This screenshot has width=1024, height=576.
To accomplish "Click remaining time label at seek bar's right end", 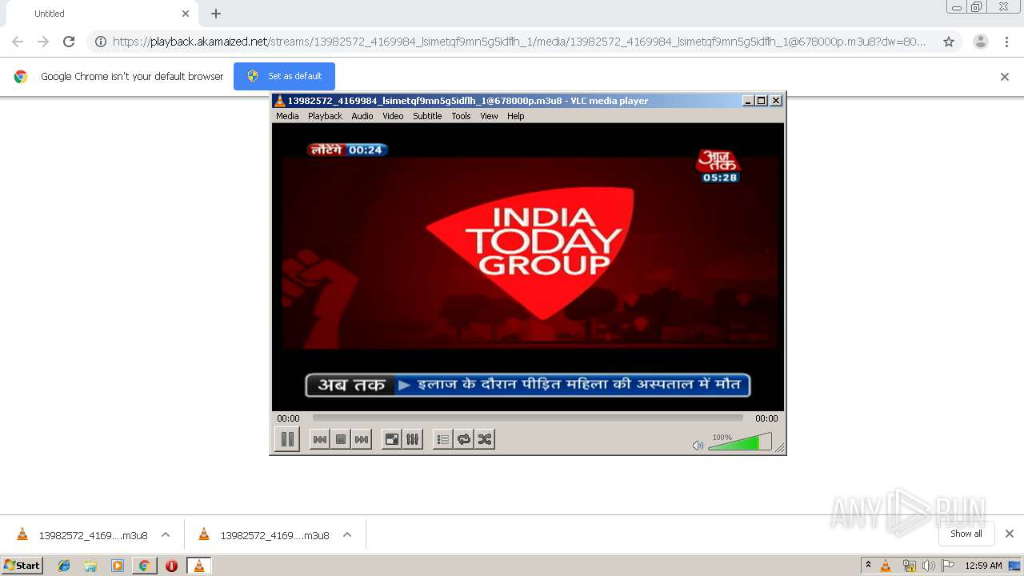I will pos(766,418).
